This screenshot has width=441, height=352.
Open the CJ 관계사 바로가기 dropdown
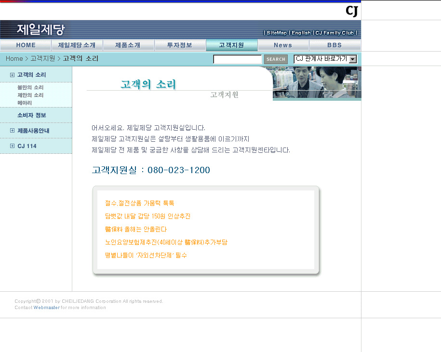click(325, 59)
